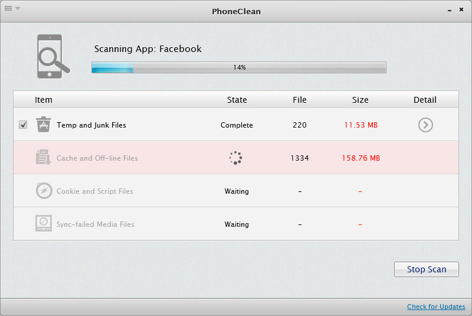Click the Sync-failed Media Files screen icon
The width and height of the screenshot is (472, 316).
[44, 223]
